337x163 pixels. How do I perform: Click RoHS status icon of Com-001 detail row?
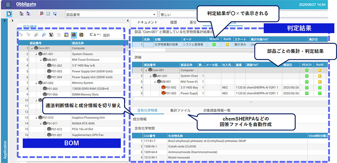click(320, 70)
